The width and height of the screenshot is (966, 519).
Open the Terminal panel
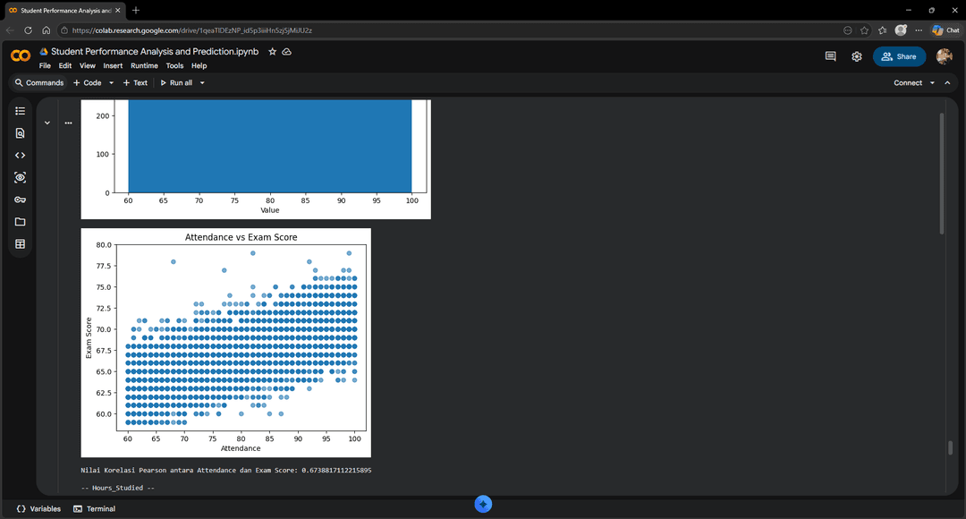coord(94,508)
